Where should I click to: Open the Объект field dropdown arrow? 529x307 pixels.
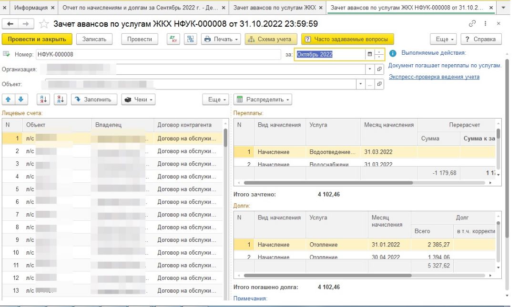(x=360, y=84)
